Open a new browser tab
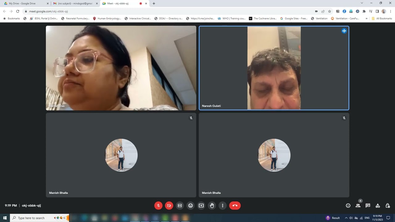 [154, 3]
